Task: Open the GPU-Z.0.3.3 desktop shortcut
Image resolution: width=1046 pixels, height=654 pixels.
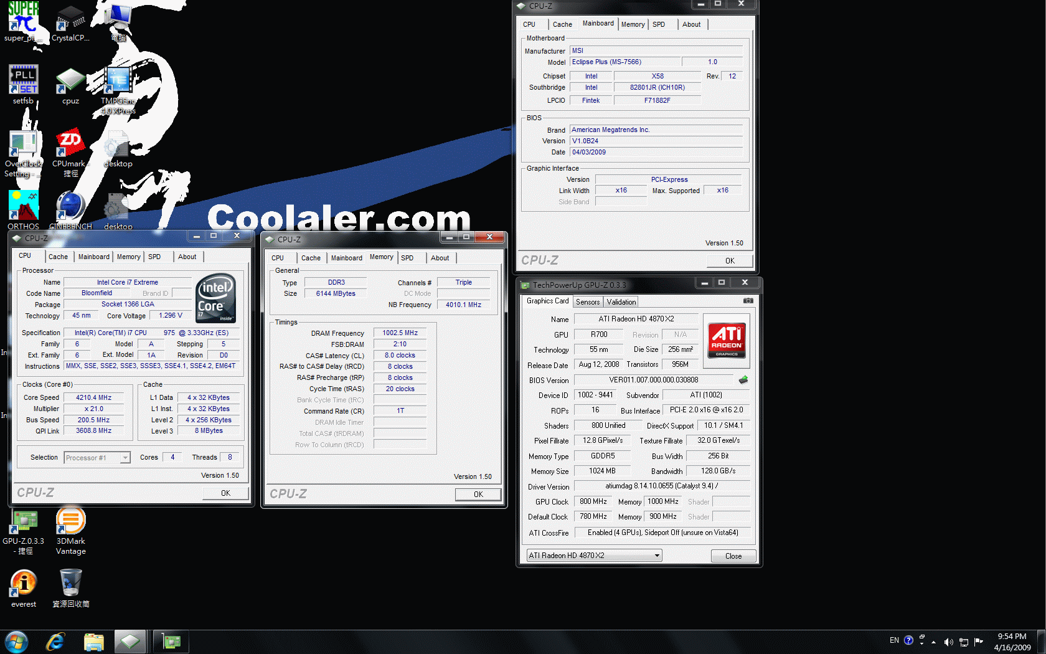Action: (24, 533)
